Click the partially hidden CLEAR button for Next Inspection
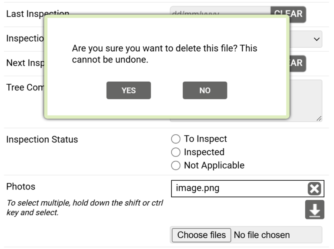The height and width of the screenshot is (249, 334). coord(297,63)
